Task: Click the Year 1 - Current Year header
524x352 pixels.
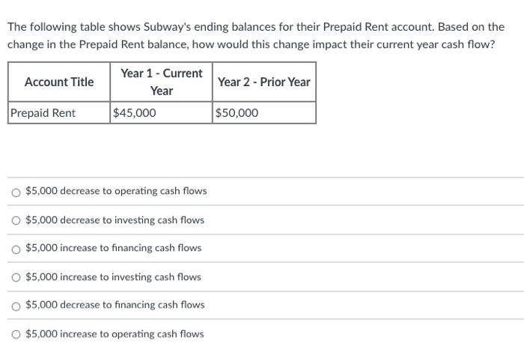Action: click(x=162, y=82)
